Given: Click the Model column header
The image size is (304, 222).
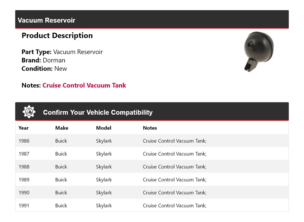Looking at the screenshot, I should tap(104, 128).
